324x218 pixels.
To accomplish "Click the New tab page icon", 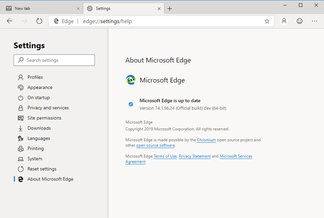I will [x=9, y=9].
